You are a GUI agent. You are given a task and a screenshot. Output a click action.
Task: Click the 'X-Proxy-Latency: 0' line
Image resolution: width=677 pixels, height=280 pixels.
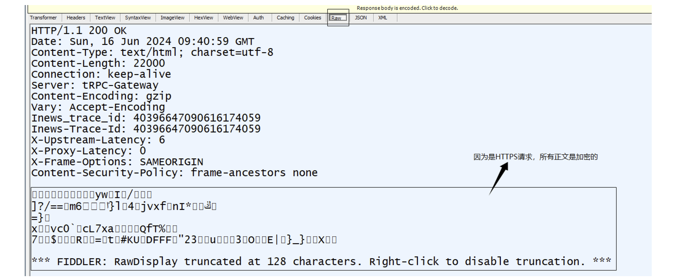(x=89, y=151)
